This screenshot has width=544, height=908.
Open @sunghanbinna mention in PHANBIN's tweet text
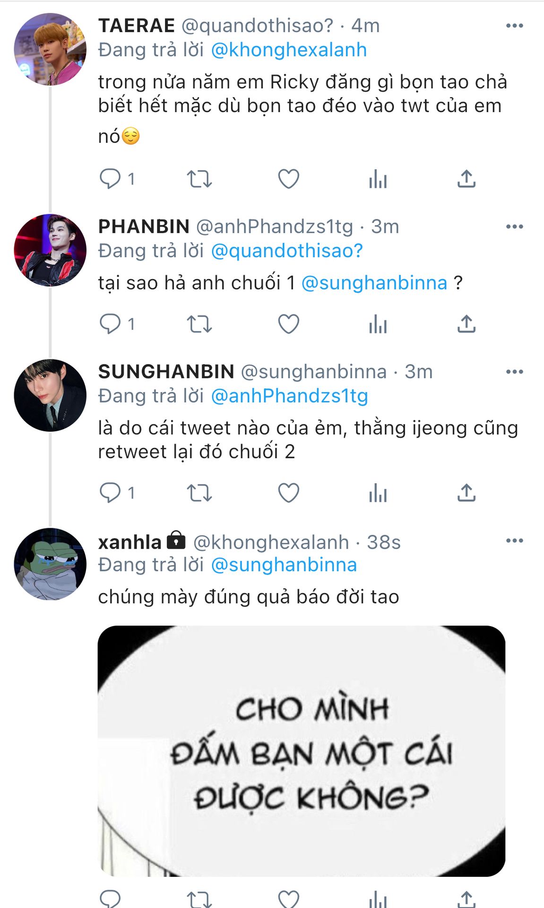tap(374, 283)
